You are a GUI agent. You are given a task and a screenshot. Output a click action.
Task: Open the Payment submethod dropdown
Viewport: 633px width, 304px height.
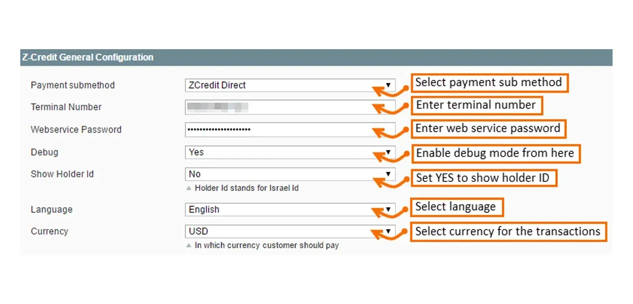pos(290,85)
